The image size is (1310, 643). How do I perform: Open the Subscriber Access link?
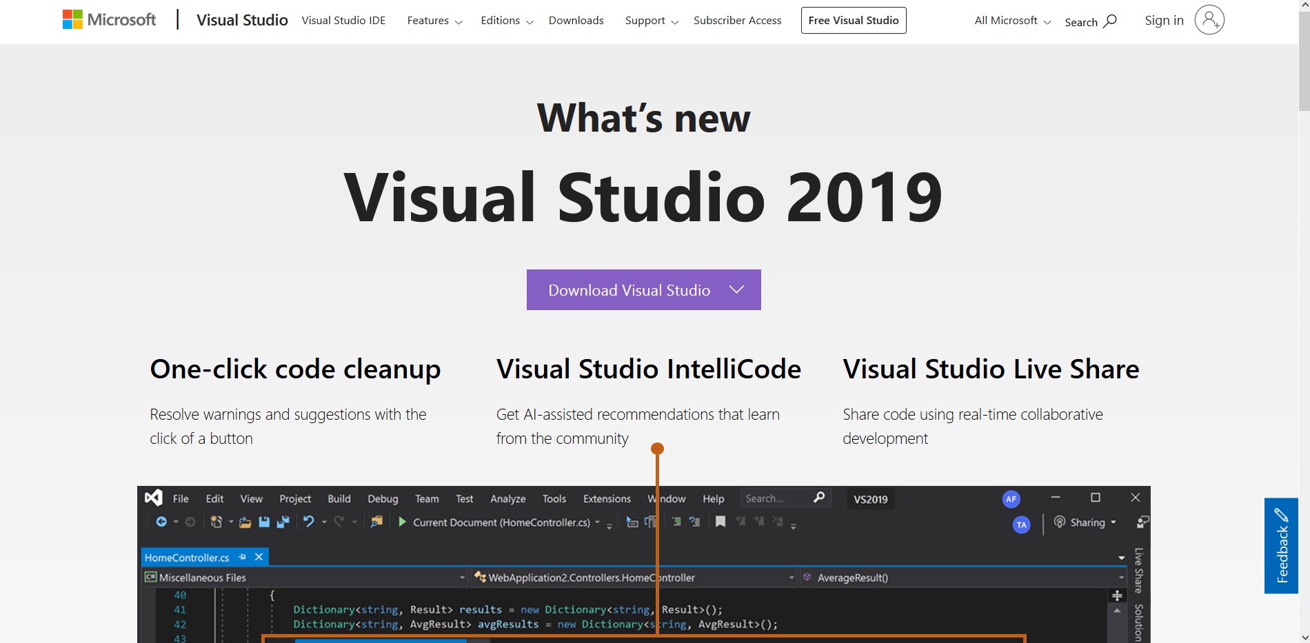click(x=738, y=21)
